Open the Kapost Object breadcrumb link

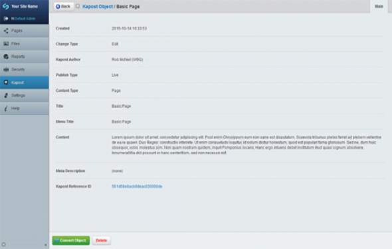(98, 7)
